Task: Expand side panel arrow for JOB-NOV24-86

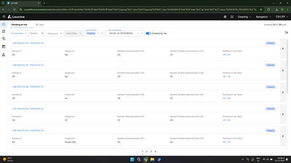Action: [x=283, y=92]
